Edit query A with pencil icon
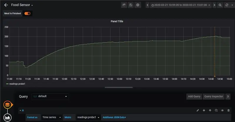The height and width of the screenshot is (122, 235). 198,111
